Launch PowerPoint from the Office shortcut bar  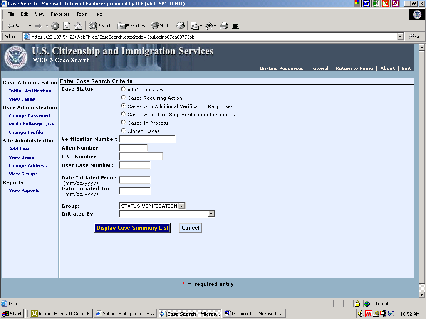coord(386,3)
